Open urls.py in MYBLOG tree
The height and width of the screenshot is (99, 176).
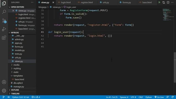click(18, 57)
